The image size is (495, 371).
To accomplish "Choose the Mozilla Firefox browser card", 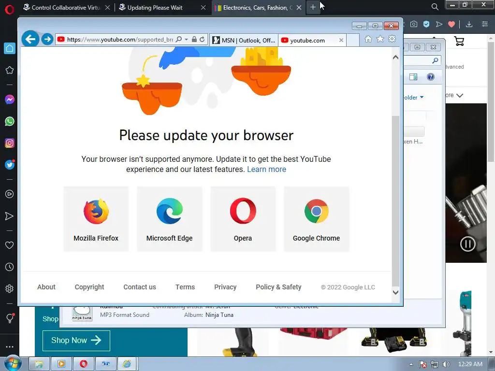I will 96,219.
